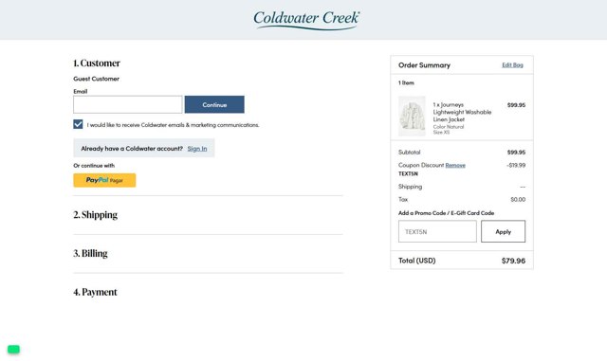This screenshot has height=361, width=607.
Task: Uncheck the marketing emails checkbox
Action: 78,124
